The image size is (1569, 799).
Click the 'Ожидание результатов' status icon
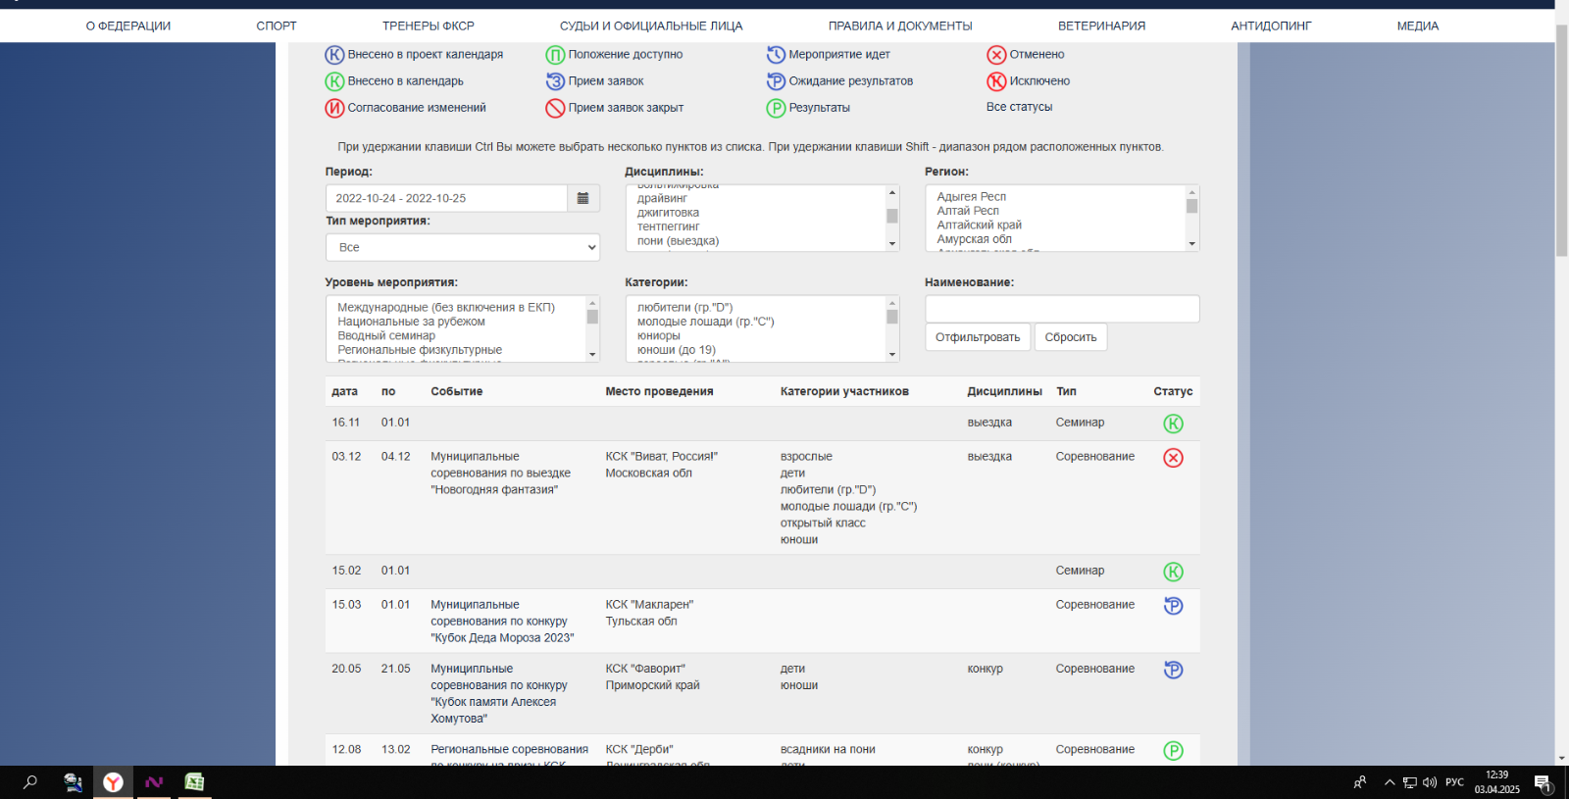[x=776, y=81]
